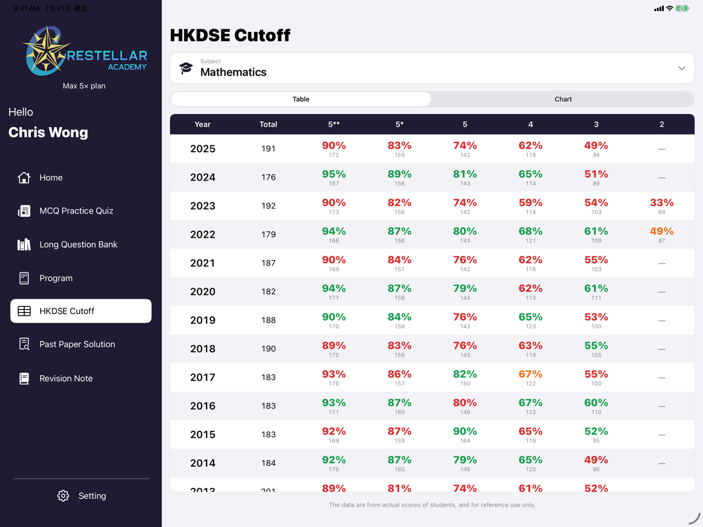
Task: Select the 2016 year row label
Action: pos(203,406)
